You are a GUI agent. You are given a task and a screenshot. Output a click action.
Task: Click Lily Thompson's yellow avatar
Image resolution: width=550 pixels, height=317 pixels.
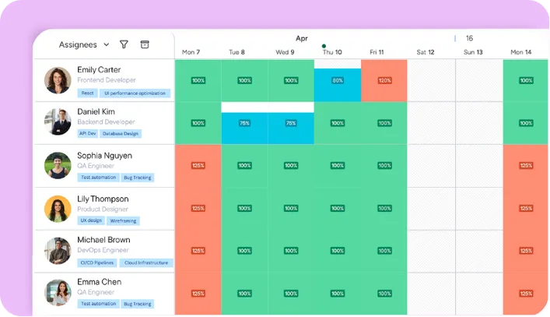(x=58, y=209)
